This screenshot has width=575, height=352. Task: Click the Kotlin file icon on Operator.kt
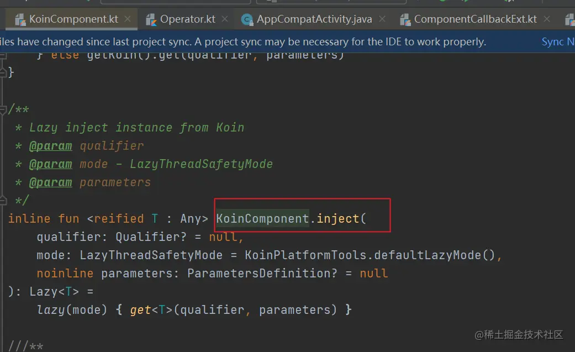click(x=151, y=19)
